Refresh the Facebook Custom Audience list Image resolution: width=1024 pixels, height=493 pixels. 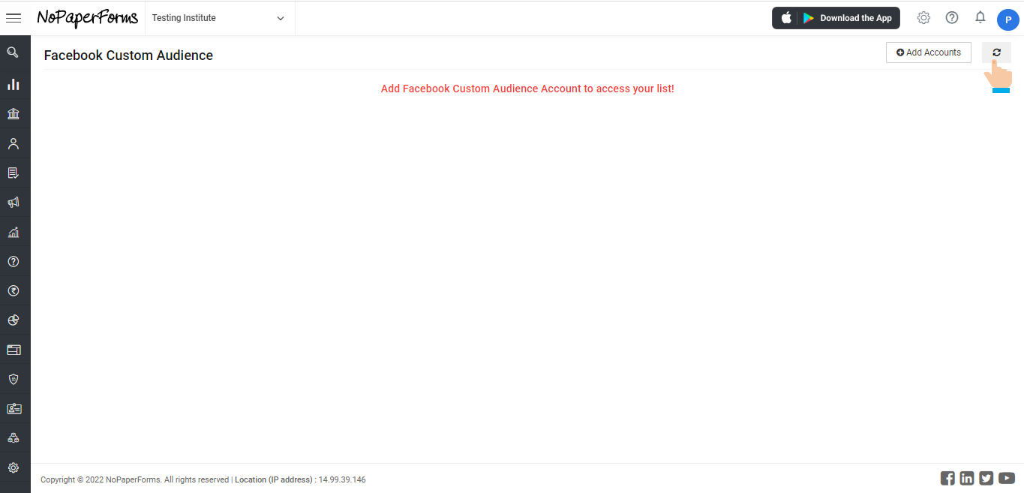[996, 53]
